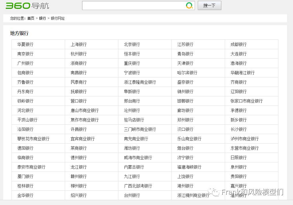293x205 pixels.
Task: Click the 宁波银行 entry
Action: 132,73
